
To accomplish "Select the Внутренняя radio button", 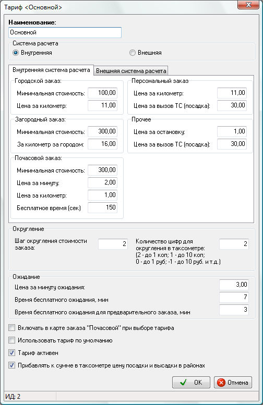I will (16, 53).
